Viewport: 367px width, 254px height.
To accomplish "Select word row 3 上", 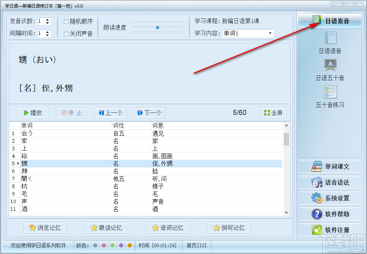I will point(146,148).
